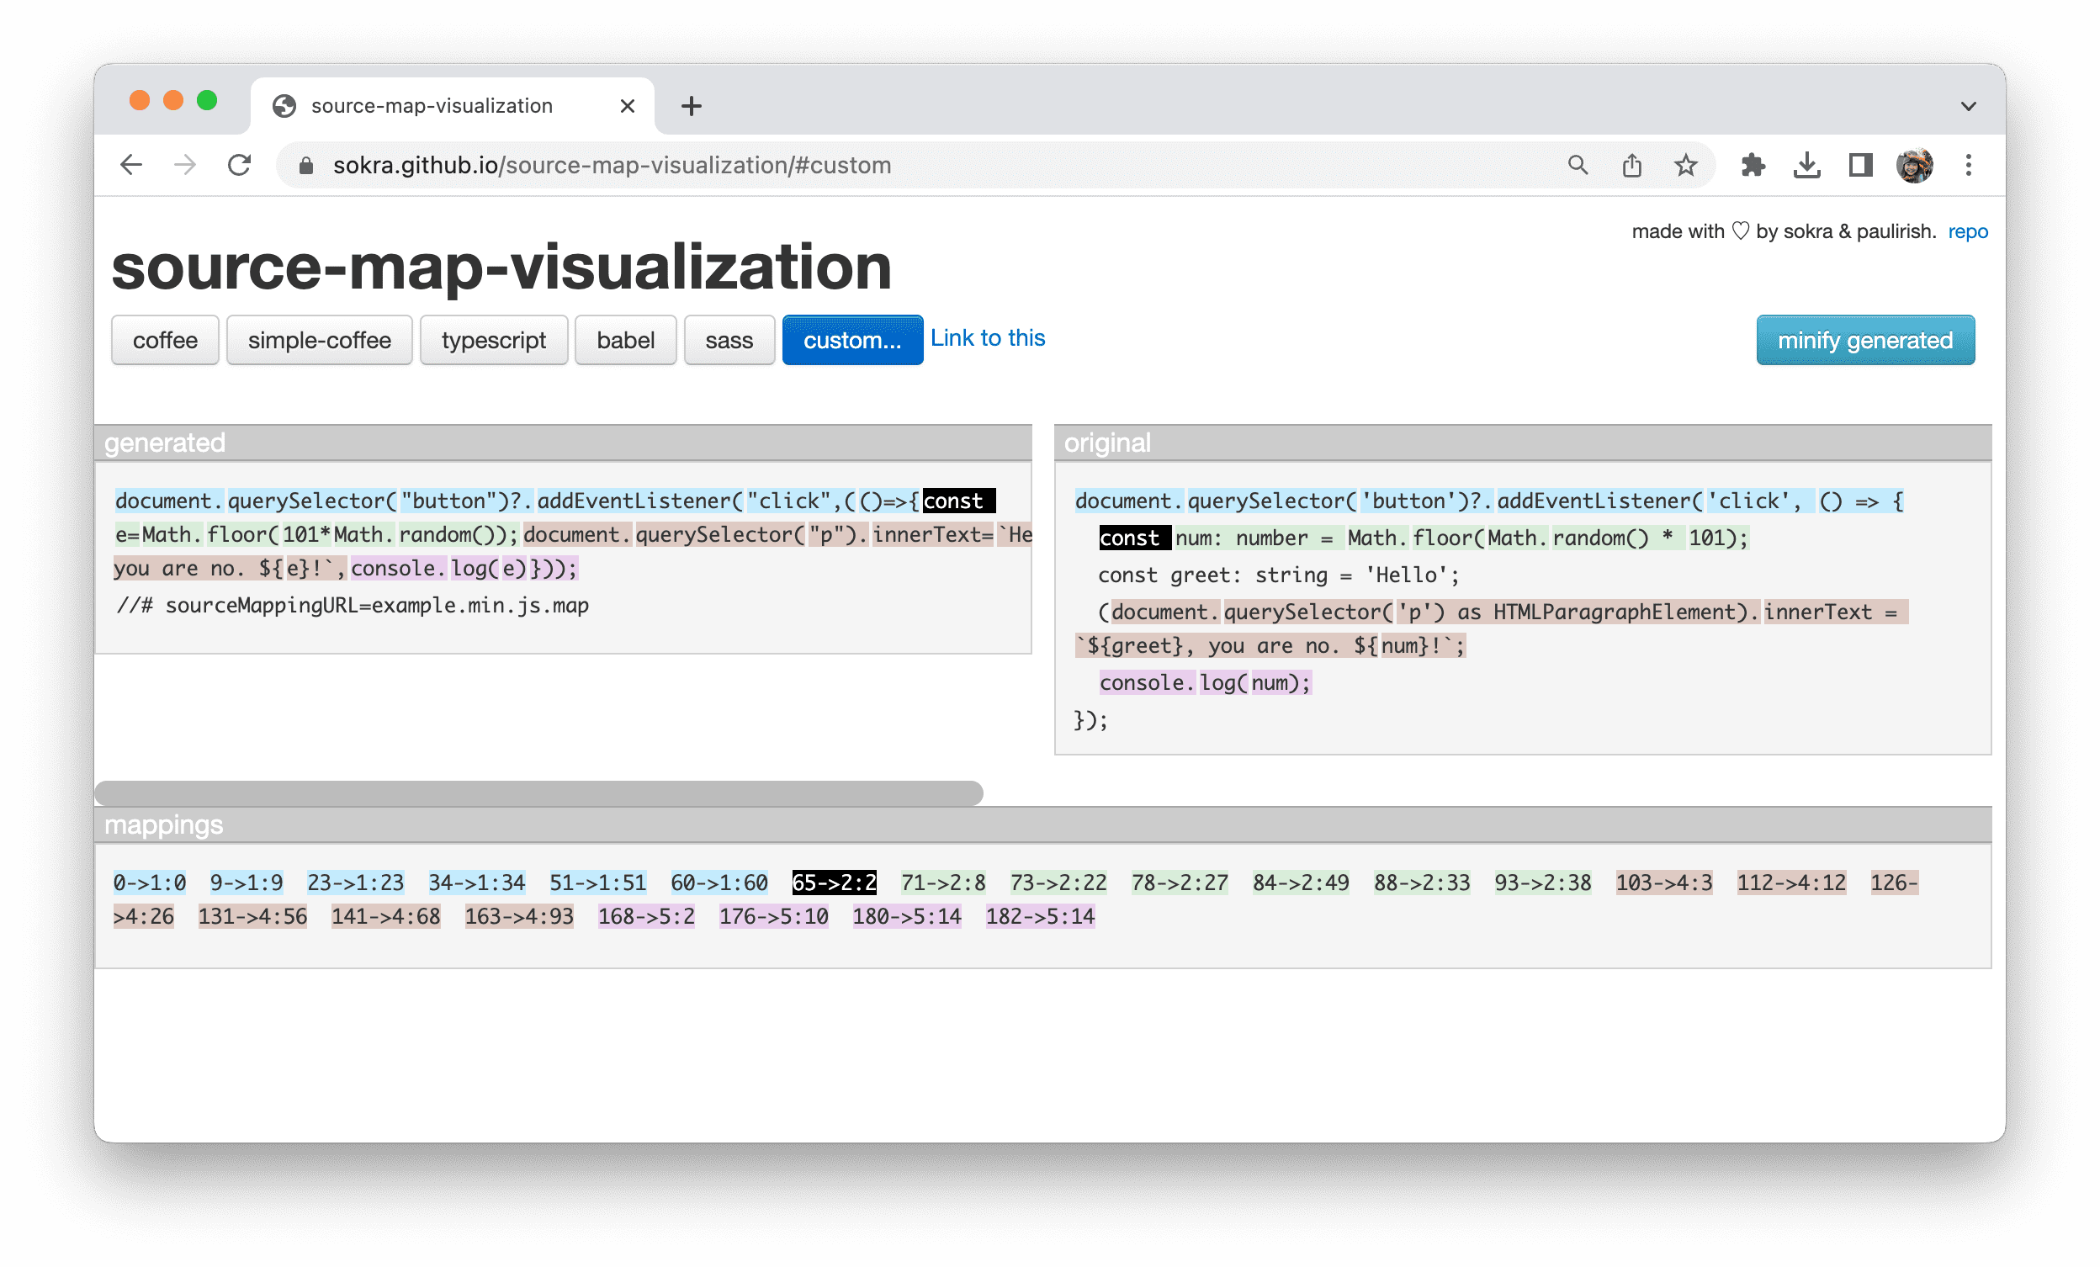Image resolution: width=2100 pixels, height=1267 pixels.
Task: Click the 'sass' preset button
Action: click(728, 341)
